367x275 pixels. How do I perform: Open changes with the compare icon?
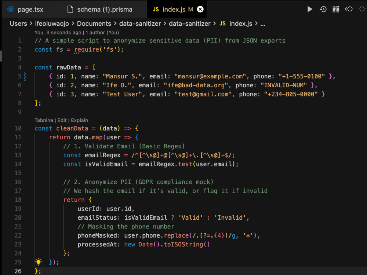[x=336, y=9]
